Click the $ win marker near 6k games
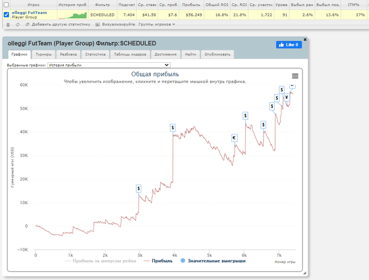This screenshot has height=280, width=369. pyautogui.click(x=245, y=115)
